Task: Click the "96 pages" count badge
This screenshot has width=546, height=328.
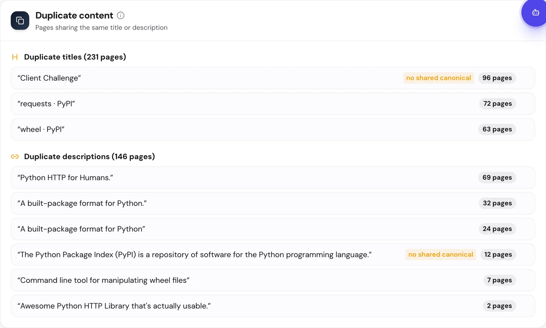Action: [x=497, y=78]
